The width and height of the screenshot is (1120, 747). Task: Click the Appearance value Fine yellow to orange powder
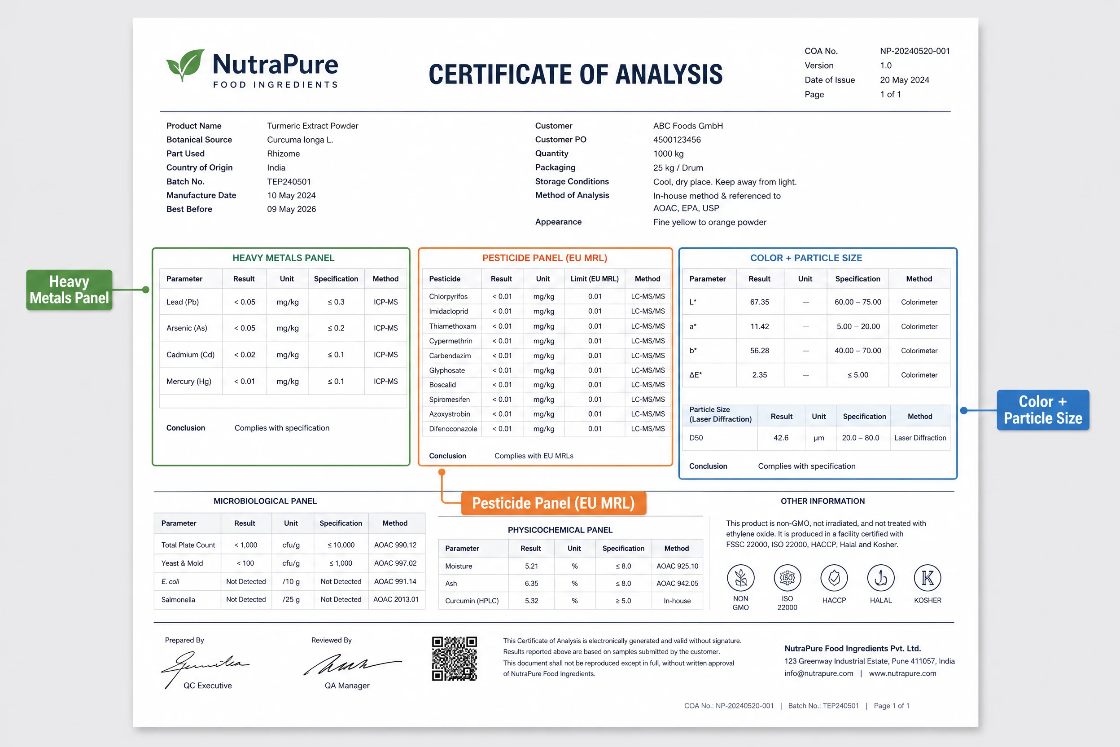[x=709, y=222]
